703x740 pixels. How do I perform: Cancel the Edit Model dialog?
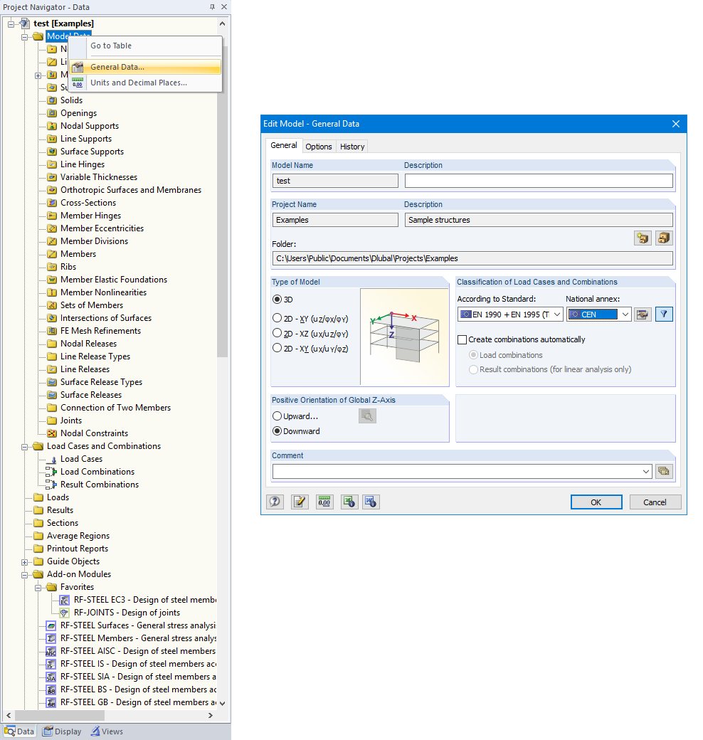(x=655, y=502)
